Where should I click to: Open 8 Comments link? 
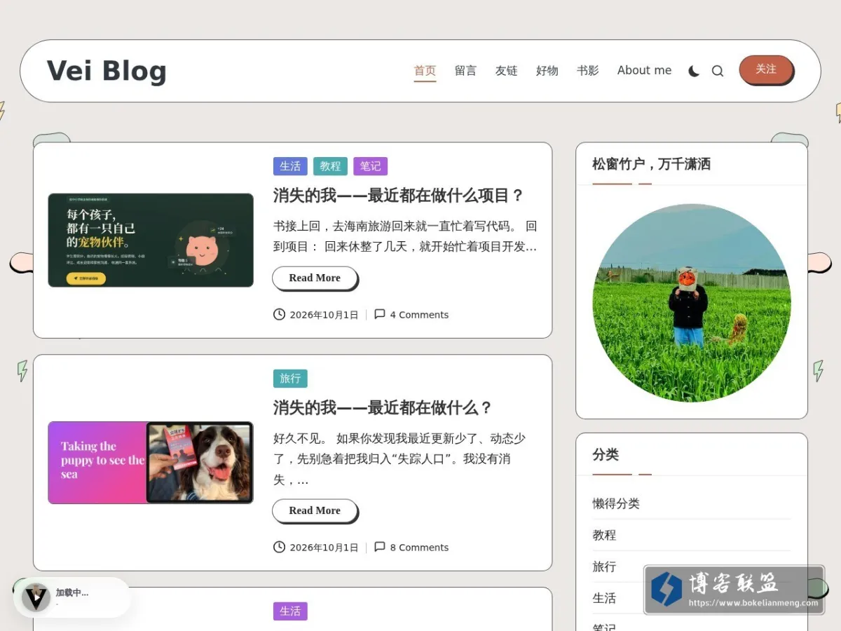419,548
